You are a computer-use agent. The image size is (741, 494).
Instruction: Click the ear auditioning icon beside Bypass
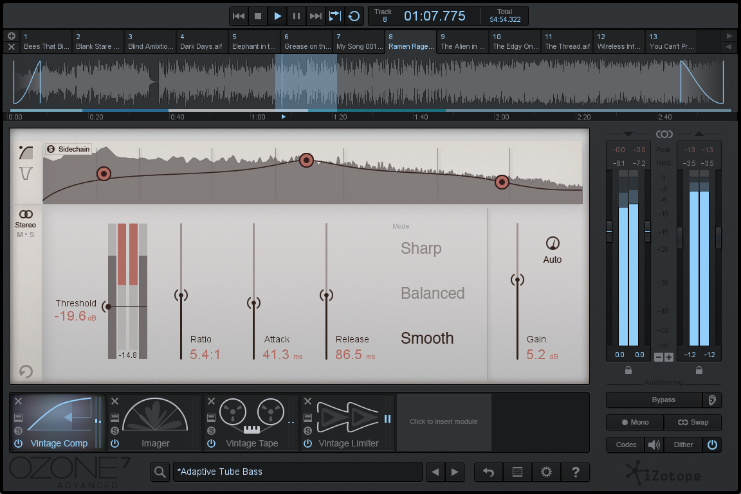(x=711, y=400)
